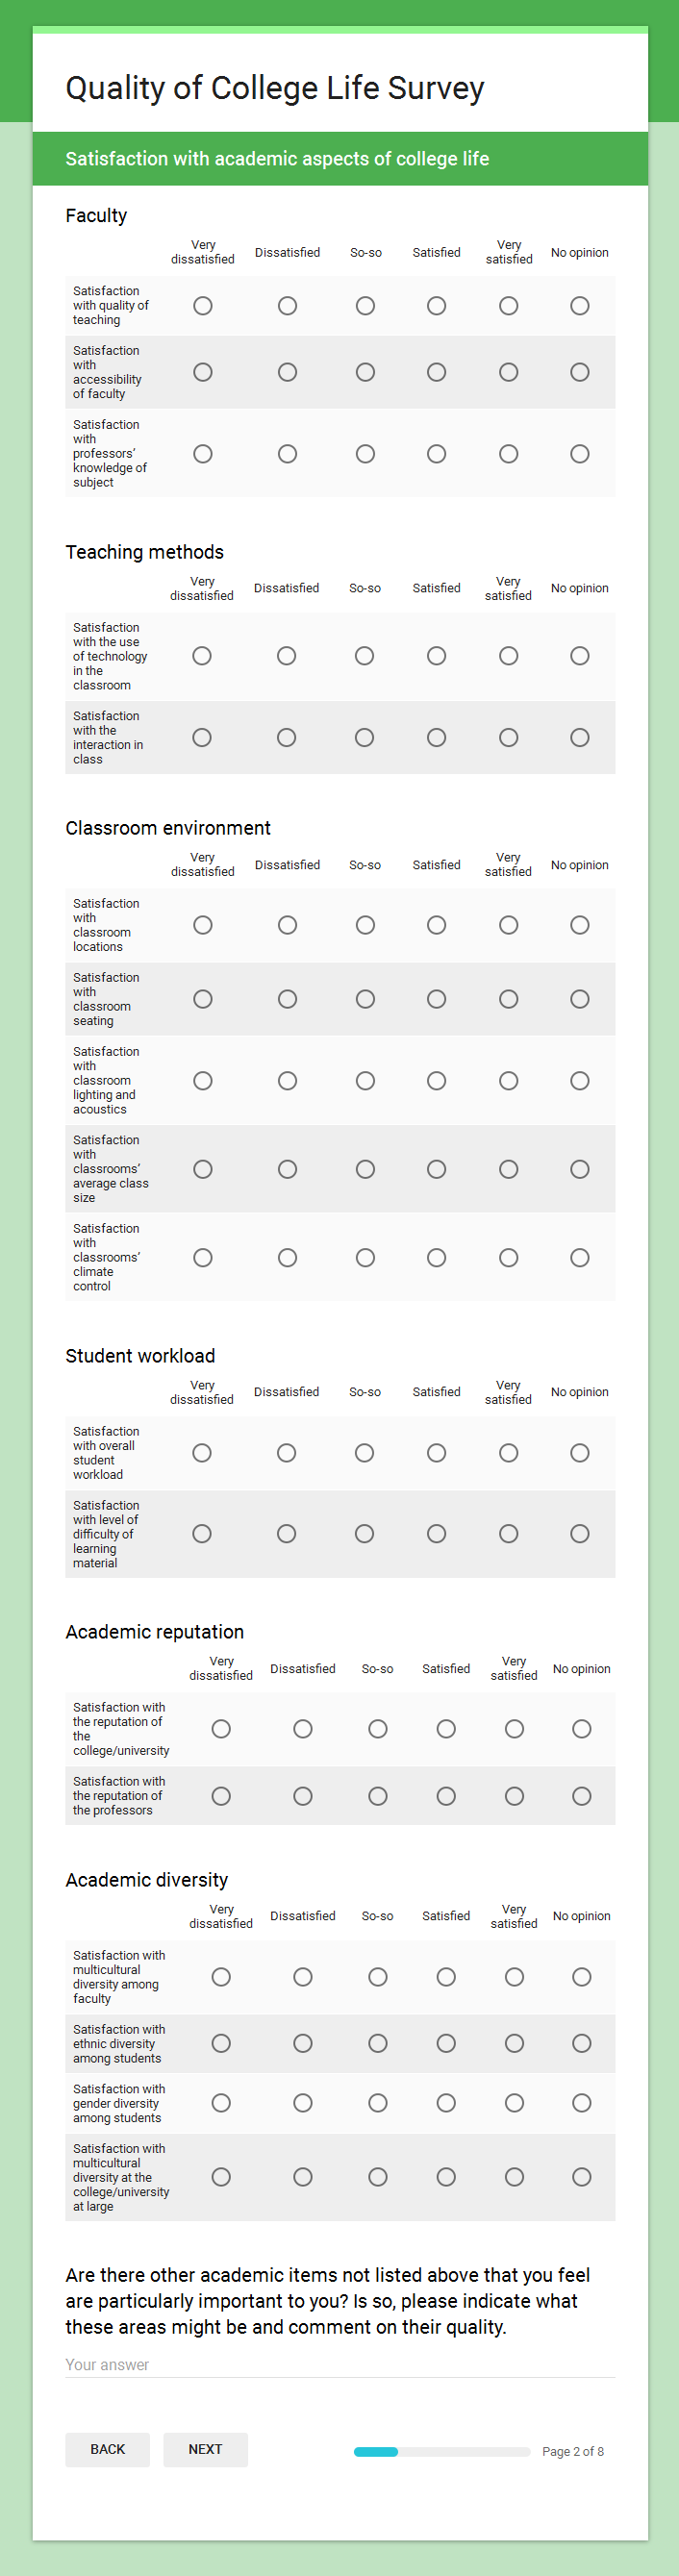Select No opinion for reputation of professors

coord(581,1797)
